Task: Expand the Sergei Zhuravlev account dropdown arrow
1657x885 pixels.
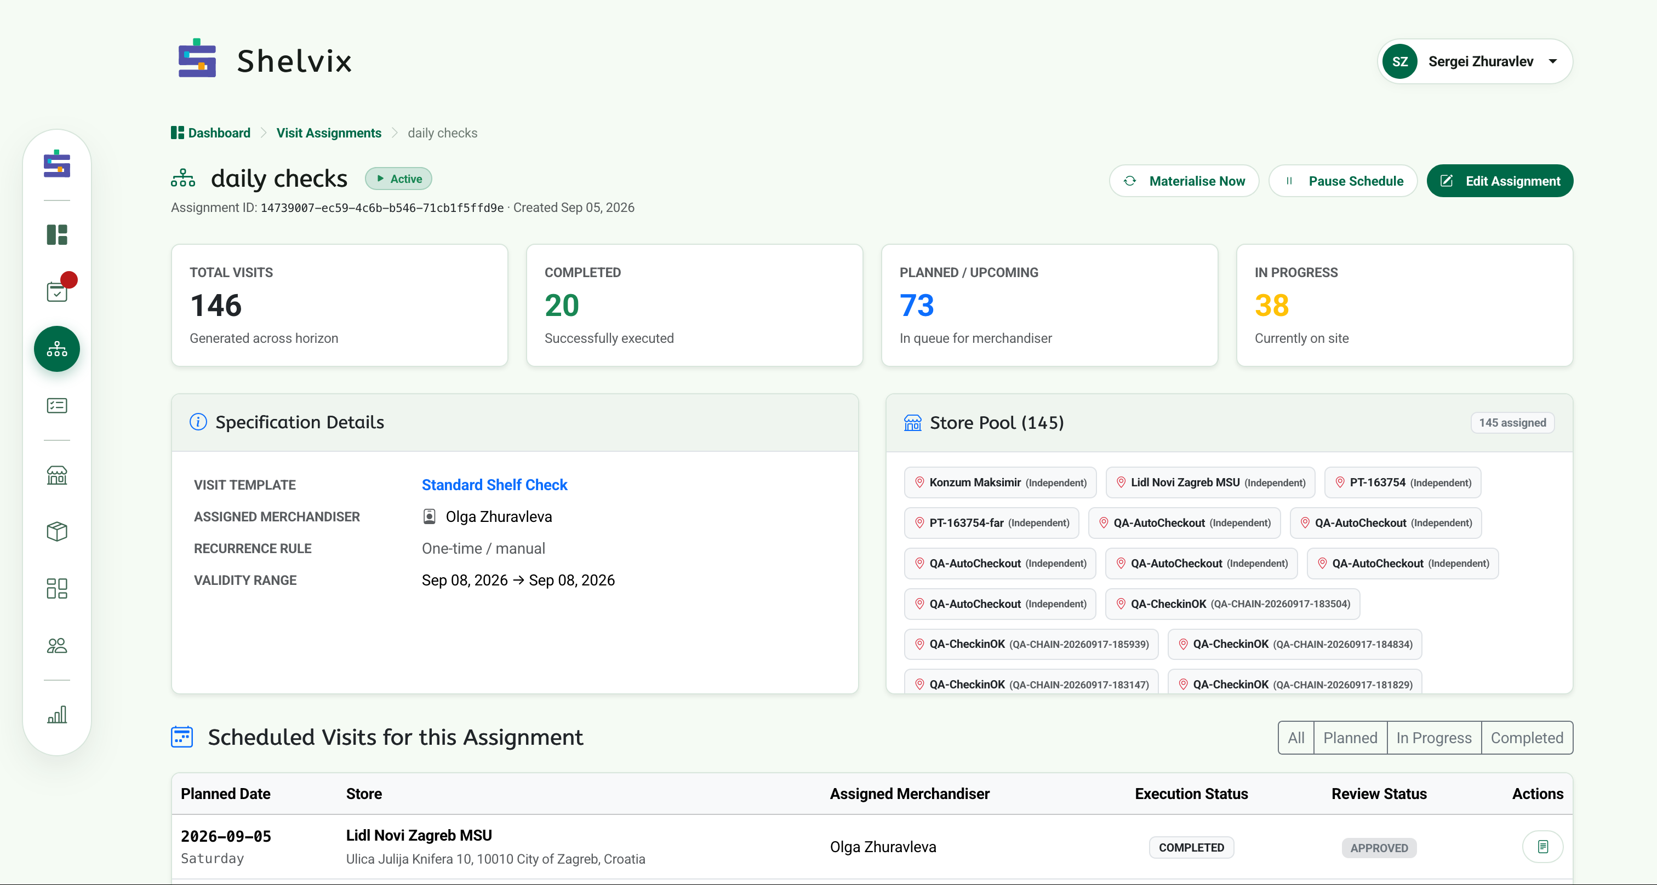Action: pos(1553,61)
